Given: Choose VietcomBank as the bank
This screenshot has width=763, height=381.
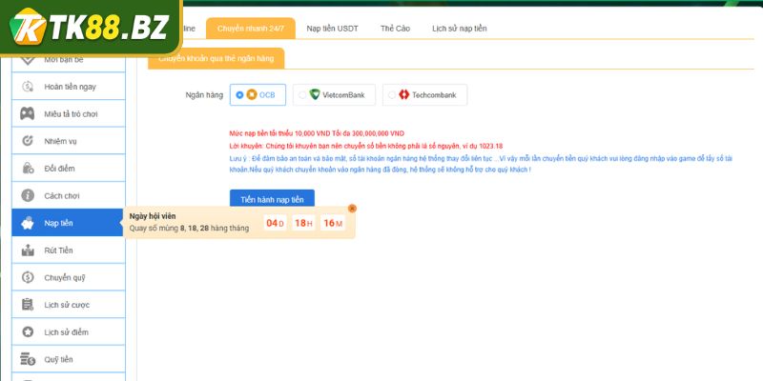Looking at the screenshot, I should (x=302, y=95).
